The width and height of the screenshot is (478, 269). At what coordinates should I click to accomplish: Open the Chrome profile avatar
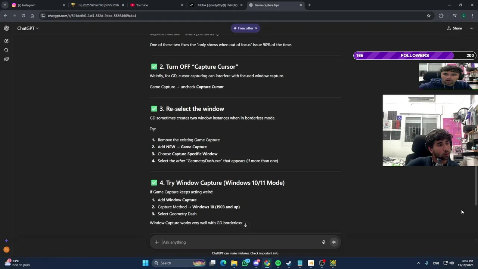(x=463, y=16)
